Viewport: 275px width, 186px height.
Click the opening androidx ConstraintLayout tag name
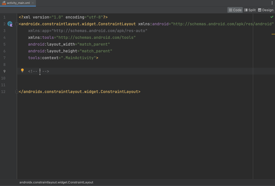pos(78,24)
